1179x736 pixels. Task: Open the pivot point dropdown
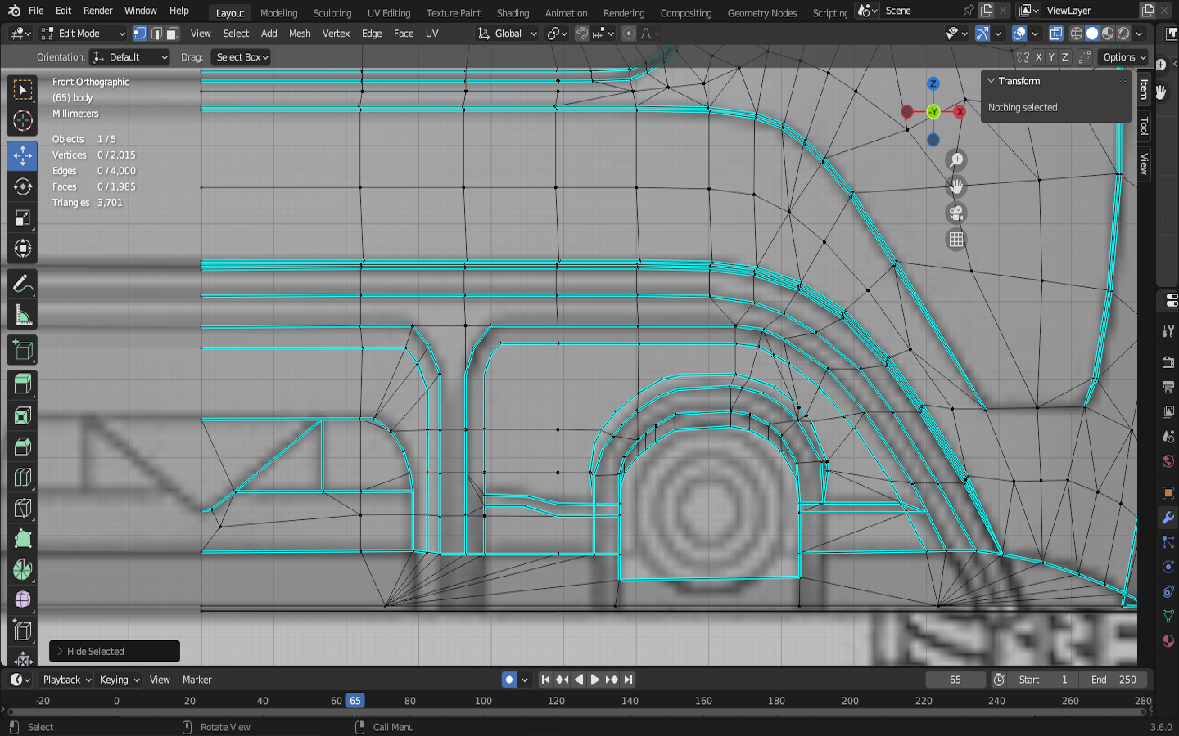coord(558,34)
